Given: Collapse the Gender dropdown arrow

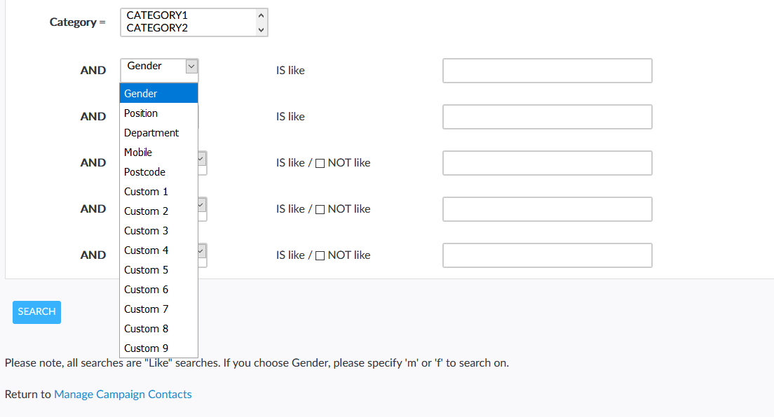Looking at the screenshot, I should (x=191, y=66).
